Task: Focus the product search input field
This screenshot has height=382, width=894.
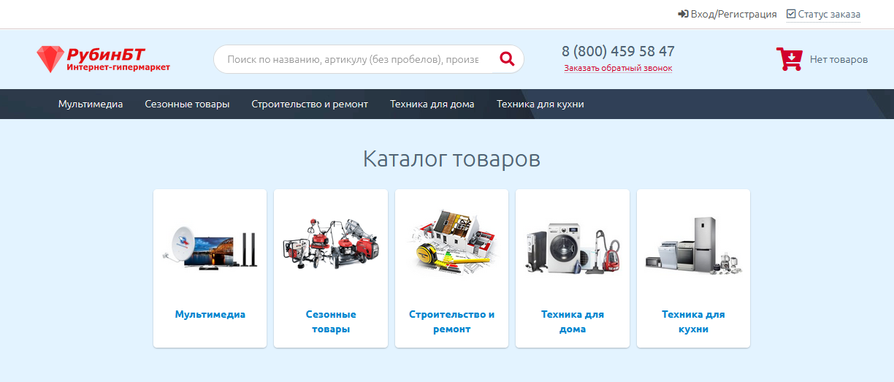Action: tap(353, 59)
